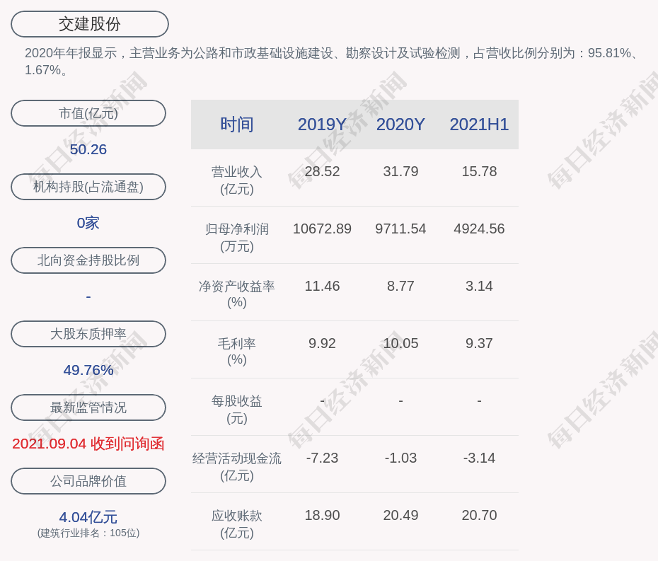The height and width of the screenshot is (561, 658).
Task: Click the market value 50.26
Action: (x=88, y=149)
